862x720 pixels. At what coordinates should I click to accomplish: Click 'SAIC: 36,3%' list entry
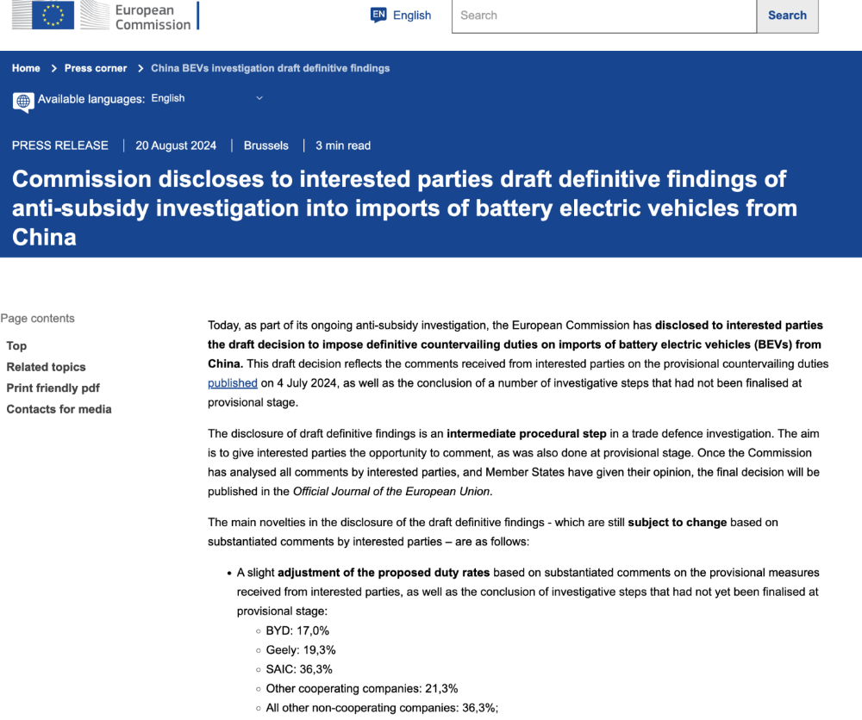tap(299, 669)
